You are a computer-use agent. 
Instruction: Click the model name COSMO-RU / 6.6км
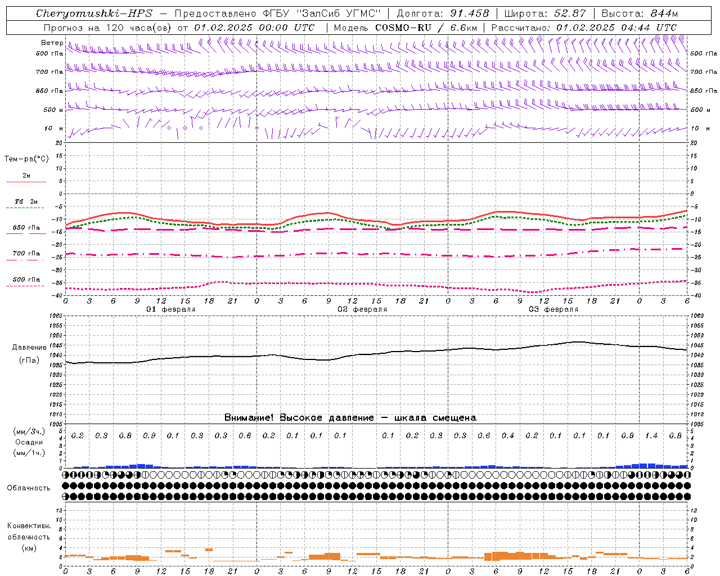pyautogui.click(x=426, y=28)
